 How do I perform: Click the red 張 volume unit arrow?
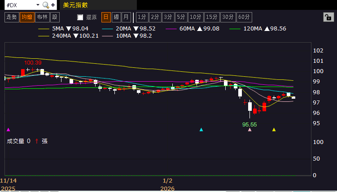(x=37, y=141)
